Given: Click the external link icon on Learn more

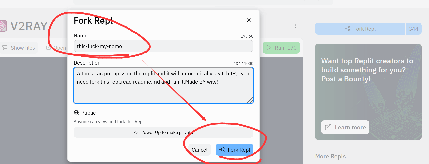Looking at the screenshot, I should point(328,127).
